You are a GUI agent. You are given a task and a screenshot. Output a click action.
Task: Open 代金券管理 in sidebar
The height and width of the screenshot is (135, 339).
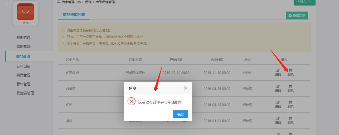pyautogui.click(x=25, y=93)
